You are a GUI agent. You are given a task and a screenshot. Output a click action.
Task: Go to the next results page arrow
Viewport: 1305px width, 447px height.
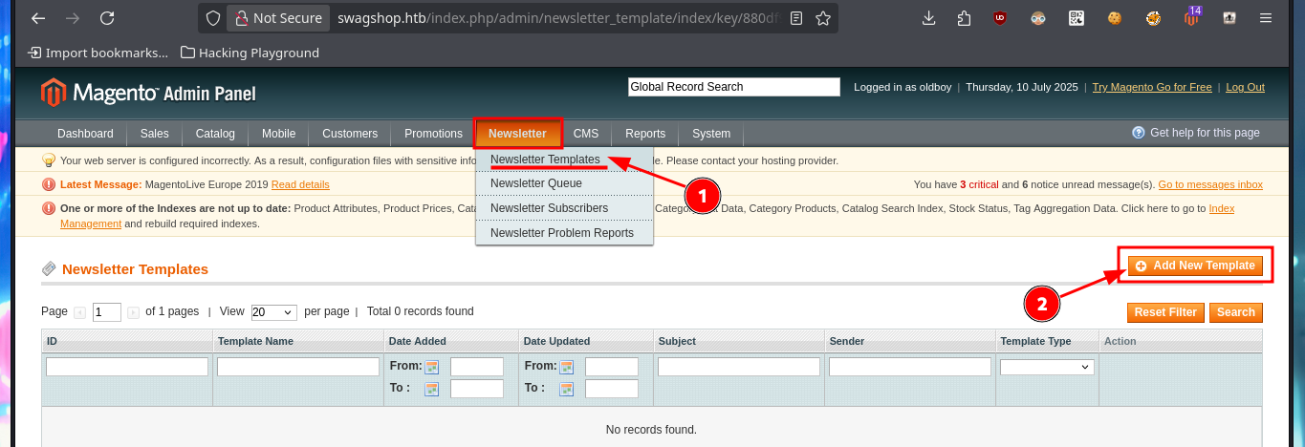[134, 312]
